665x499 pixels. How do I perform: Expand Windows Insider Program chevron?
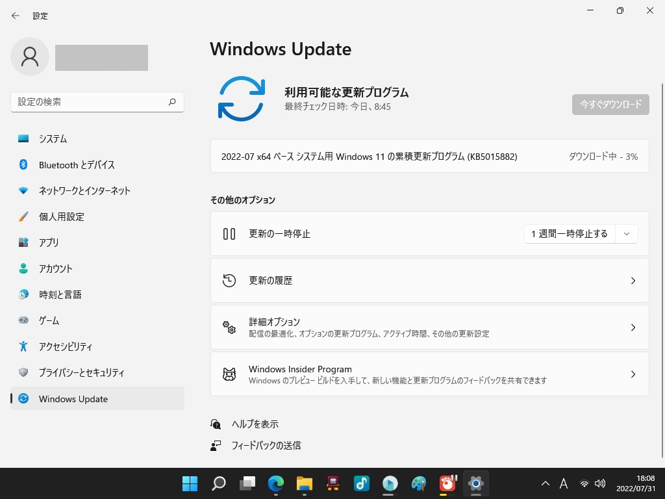pyautogui.click(x=633, y=374)
